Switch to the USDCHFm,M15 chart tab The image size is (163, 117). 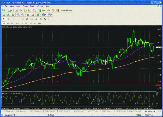[135, 111]
